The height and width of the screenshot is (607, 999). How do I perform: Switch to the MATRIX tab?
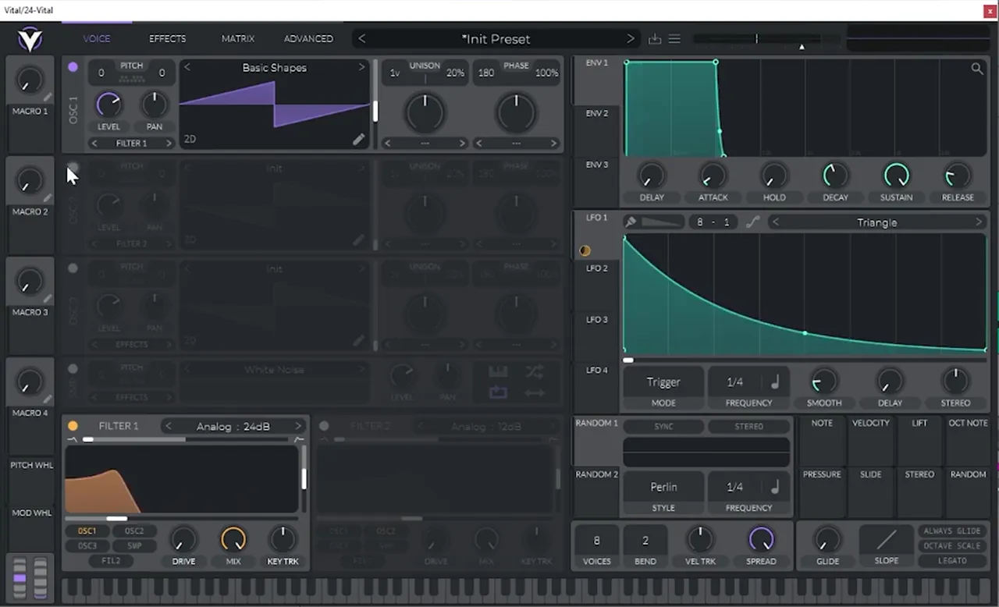[238, 38]
